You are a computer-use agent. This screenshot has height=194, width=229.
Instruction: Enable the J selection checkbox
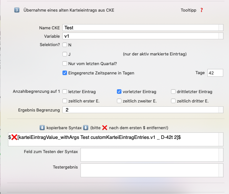tap(65, 54)
